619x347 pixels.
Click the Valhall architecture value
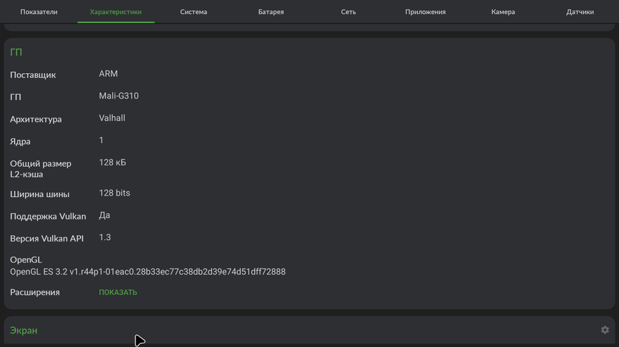pyautogui.click(x=112, y=118)
